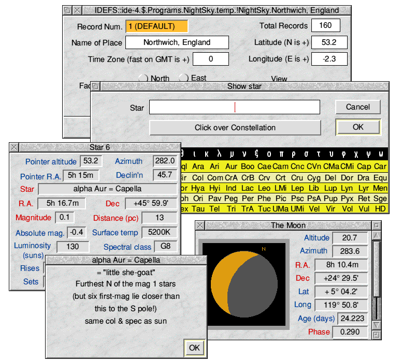402x363 pixels.
Task: Select the Lyr constellation
Action: tap(364, 188)
